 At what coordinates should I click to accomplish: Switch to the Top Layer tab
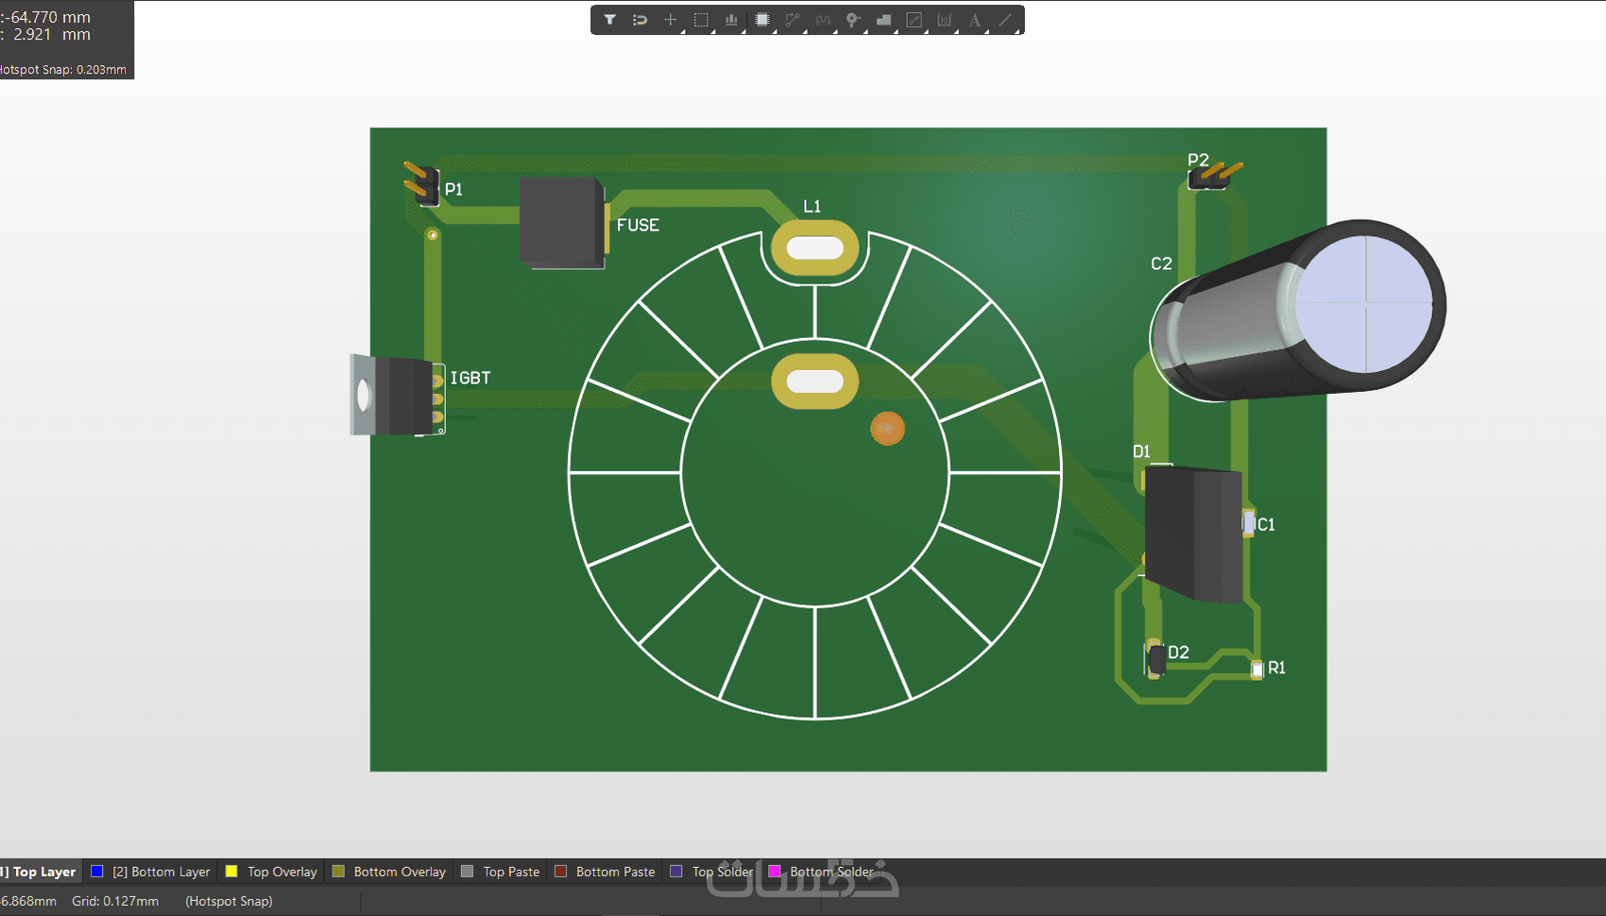[x=43, y=872]
